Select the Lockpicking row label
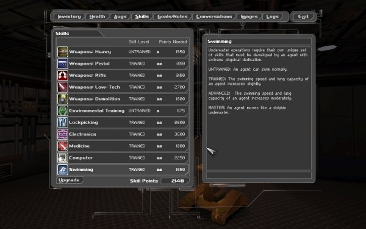Viewport: 366px width, 229px height. point(84,123)
